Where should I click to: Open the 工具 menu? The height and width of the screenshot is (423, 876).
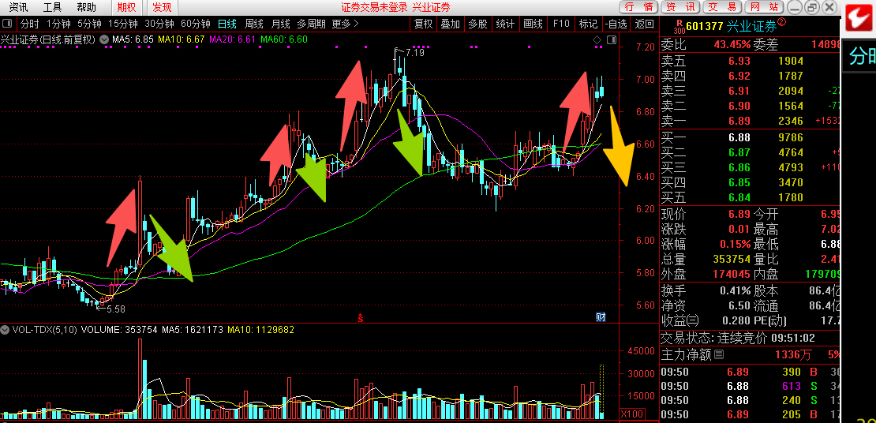click(x=53, y=7)
